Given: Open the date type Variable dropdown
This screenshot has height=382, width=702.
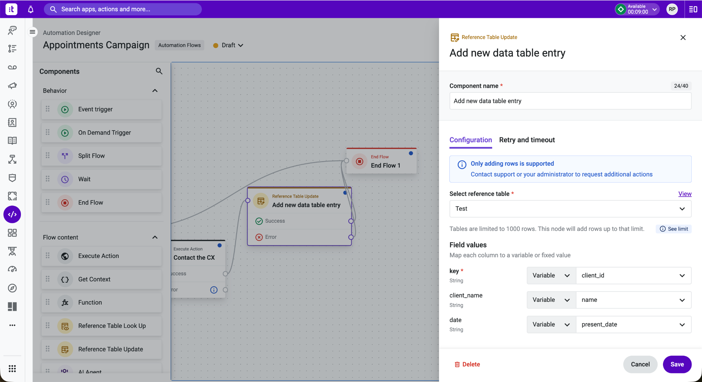Looking at the screenshot, I should (551, 324).
